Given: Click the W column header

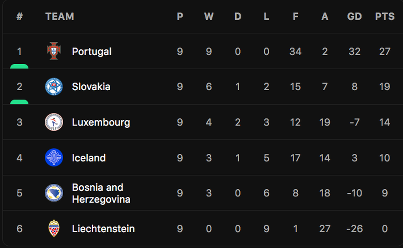Looking at the screenshot, I should [209, 17].
